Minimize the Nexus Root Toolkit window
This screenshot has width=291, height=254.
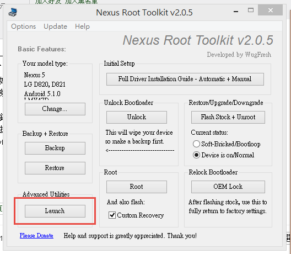click(236, 12)
